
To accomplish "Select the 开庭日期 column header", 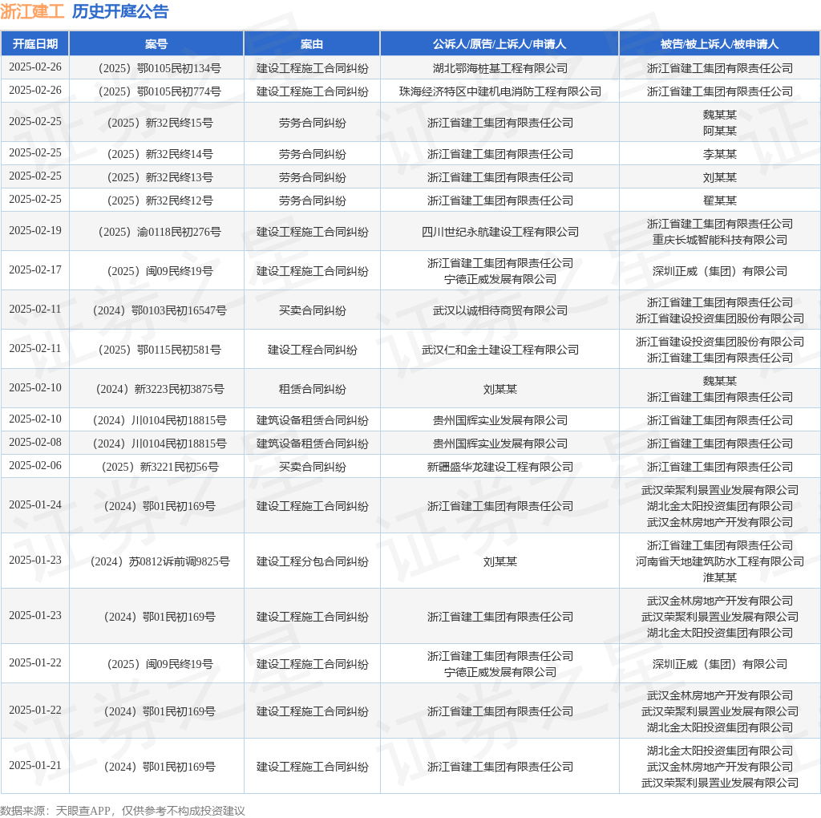I will pyautogui.click(x=35, y=44).
